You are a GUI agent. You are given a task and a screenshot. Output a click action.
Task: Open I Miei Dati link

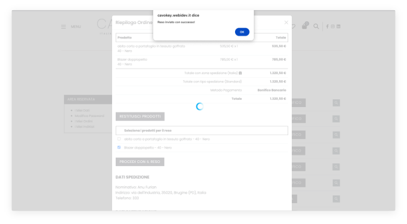pyautogui.click(x=82, y=110)
